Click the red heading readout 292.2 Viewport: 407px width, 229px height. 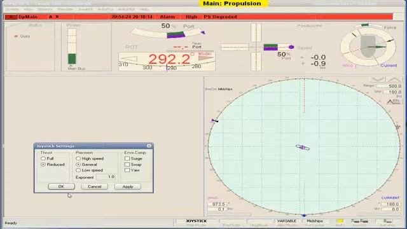[x=169, y=59]
